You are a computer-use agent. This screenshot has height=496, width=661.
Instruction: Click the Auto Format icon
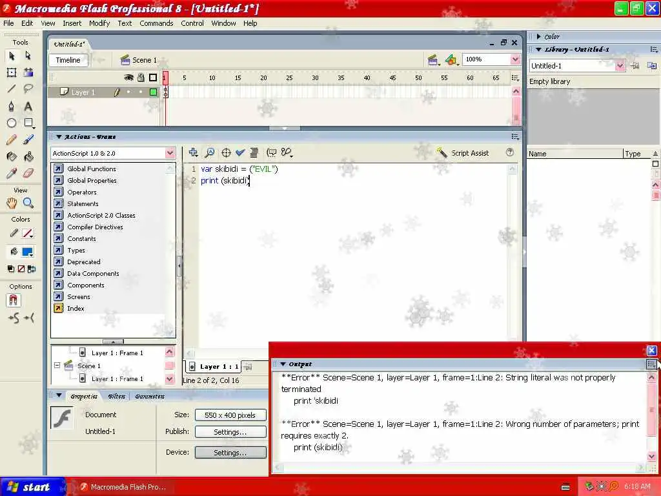[x=254, y=152]
